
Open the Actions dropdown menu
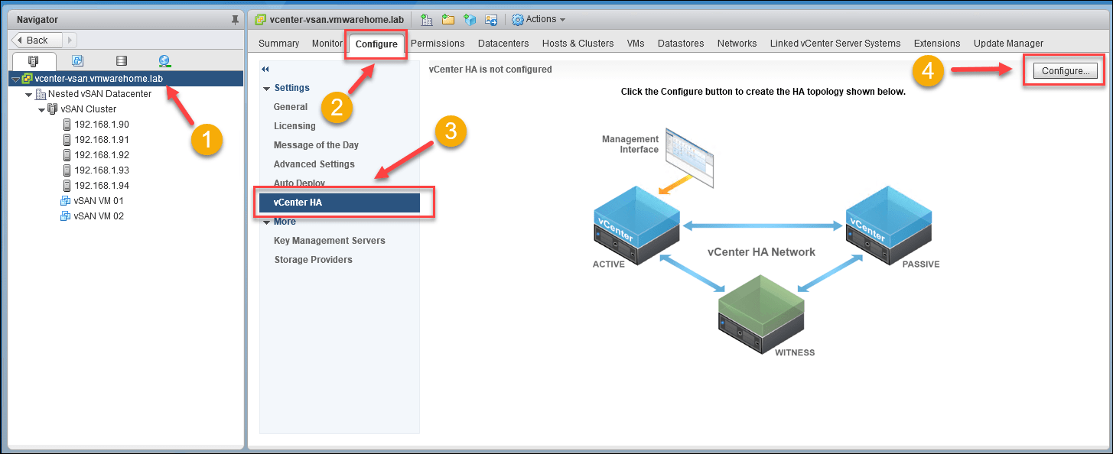(539, 19)
